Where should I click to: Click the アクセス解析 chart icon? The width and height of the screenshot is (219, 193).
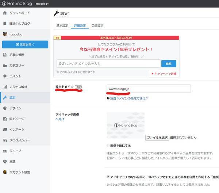click(5, 87)
